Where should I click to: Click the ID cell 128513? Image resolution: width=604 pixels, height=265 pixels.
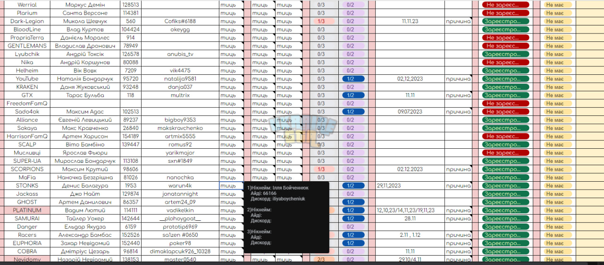click(131, 5)
